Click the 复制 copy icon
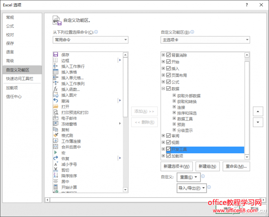The width and height of the screenshot is (269, 217). tap(56, 129)
